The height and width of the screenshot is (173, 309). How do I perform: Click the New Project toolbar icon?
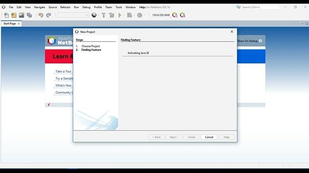click(14, 15)
